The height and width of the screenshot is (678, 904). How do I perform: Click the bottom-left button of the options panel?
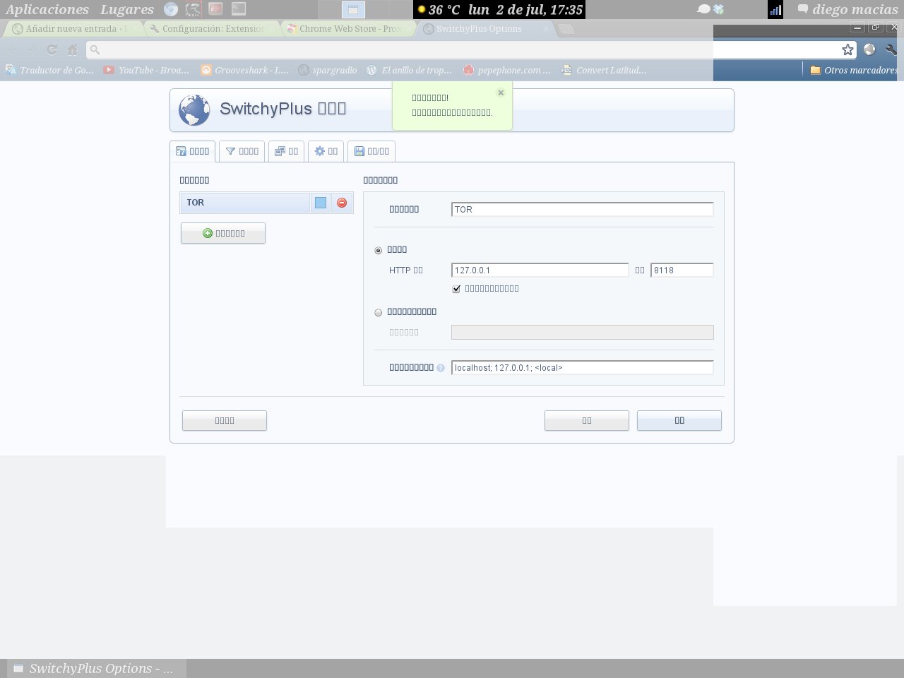tap(225, 420)
